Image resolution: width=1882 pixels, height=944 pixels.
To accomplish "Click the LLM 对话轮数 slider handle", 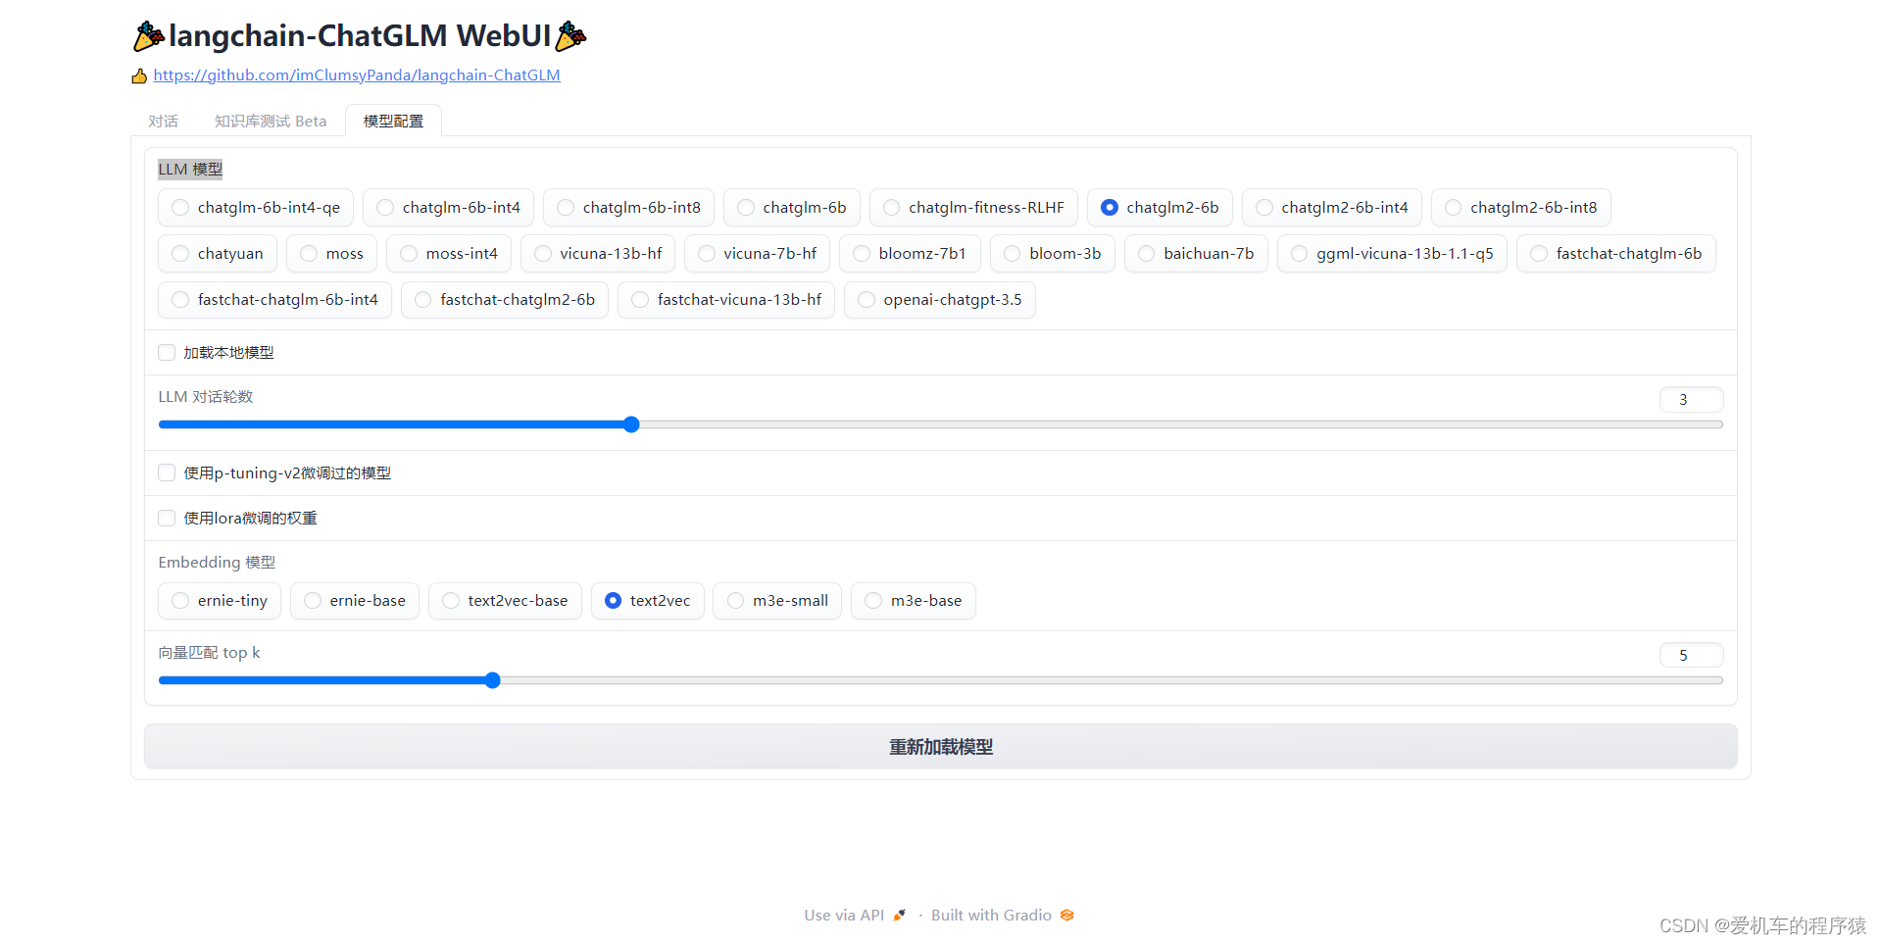I will tap(631, 424).
